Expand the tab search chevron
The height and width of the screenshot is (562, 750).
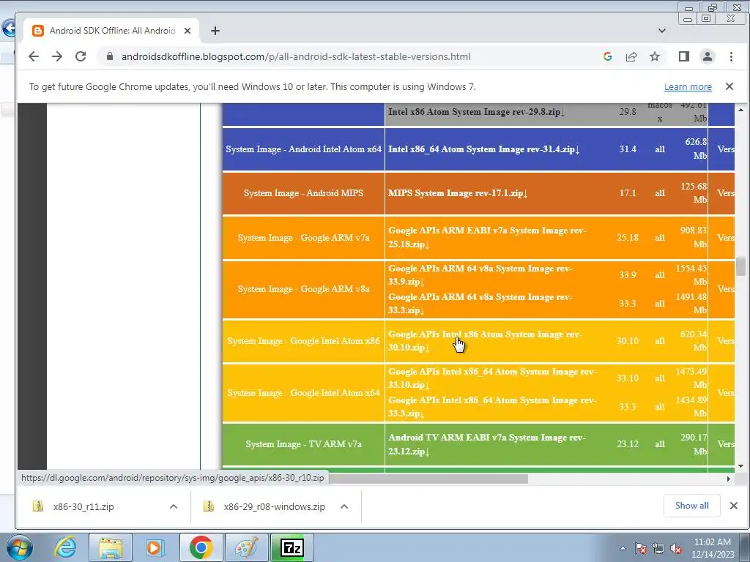tap(662, 31)
